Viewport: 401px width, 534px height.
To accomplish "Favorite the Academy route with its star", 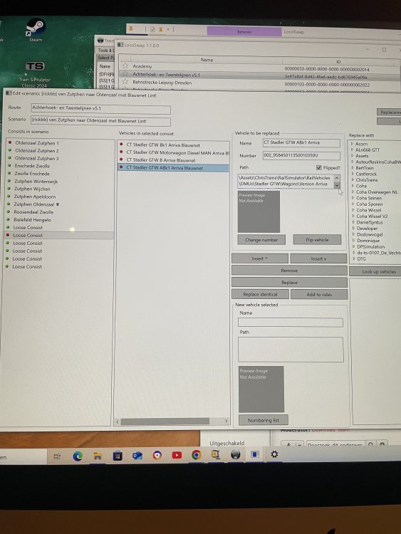I will tap(125, 66).
